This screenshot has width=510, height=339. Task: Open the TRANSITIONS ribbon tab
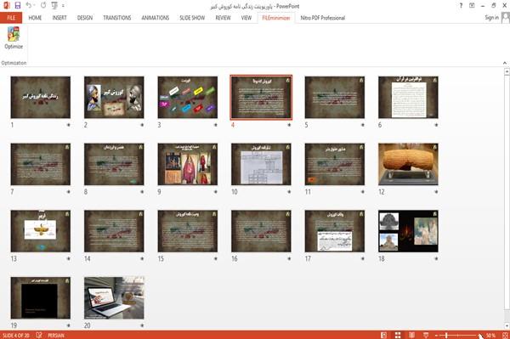pyautogui.click(x=117, y=18)
